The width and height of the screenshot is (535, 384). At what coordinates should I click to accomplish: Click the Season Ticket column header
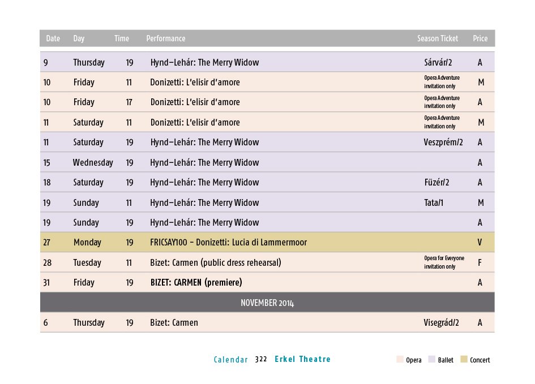pyautogui.click(x=438, y=38)
